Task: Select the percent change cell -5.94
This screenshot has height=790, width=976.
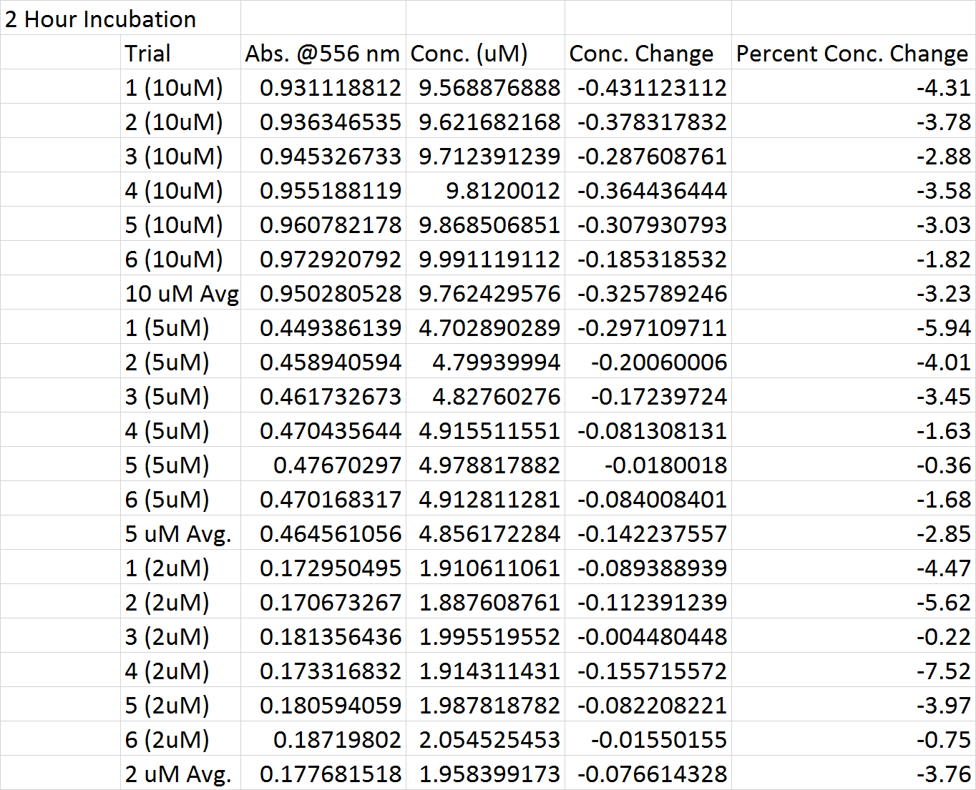Action: [x=943, y=328]
